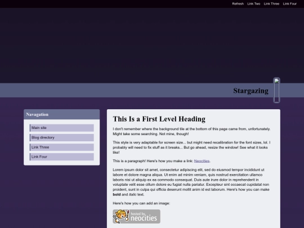Click the paragraph starting 'This style is very adaptable'
Screen dimensions: 304x228
point(191,147)
